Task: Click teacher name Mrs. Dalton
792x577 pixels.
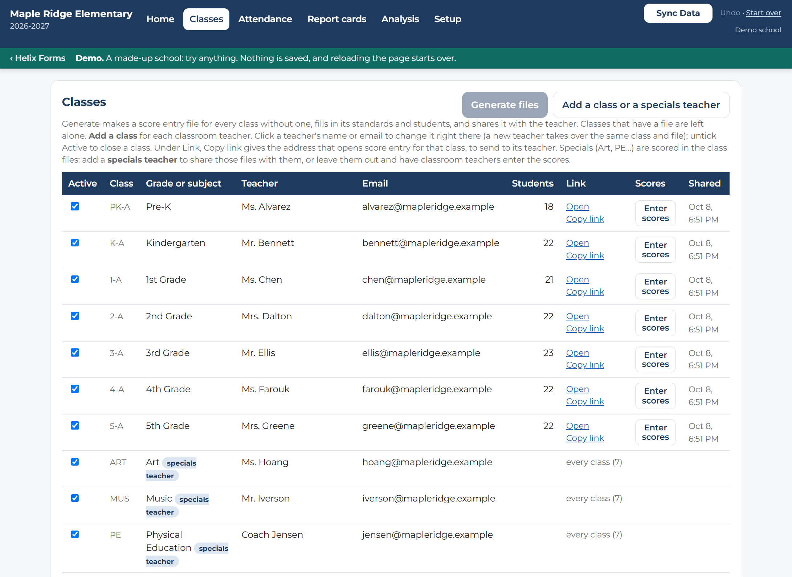Action: 267,316
